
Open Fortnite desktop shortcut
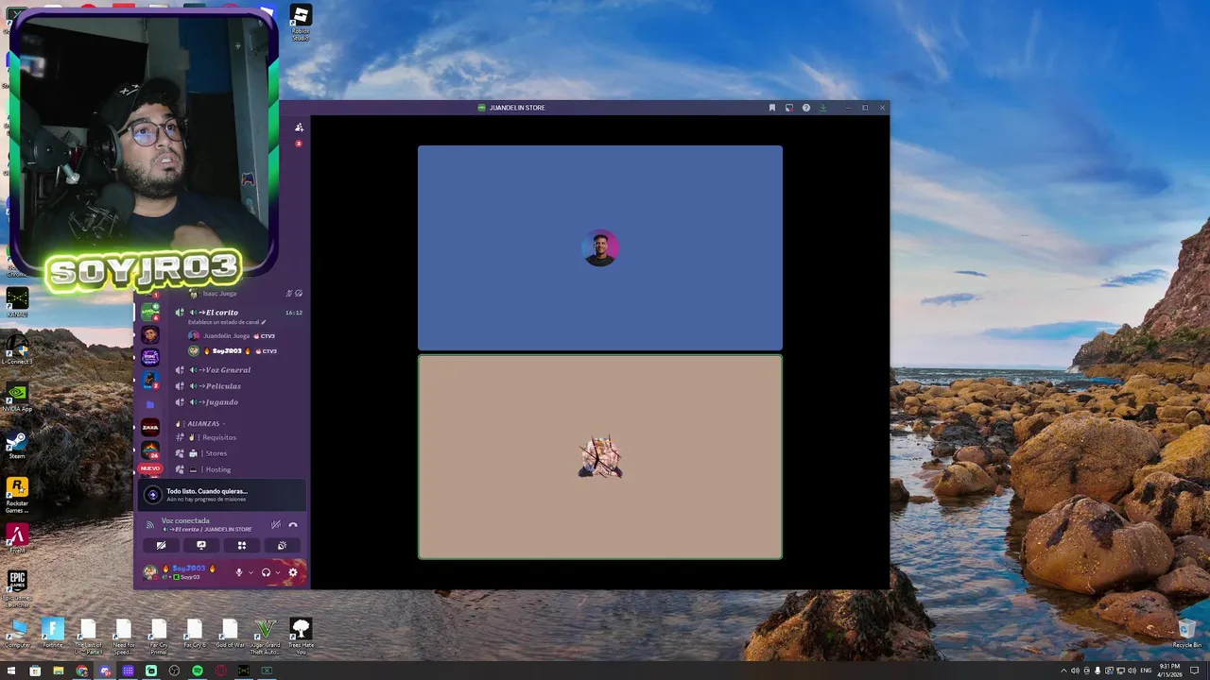53,633
